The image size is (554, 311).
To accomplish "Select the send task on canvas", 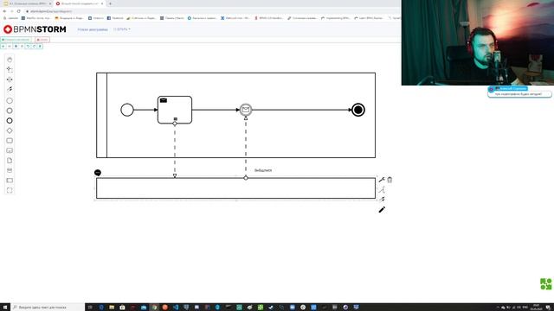I will pyautogui.click(x=175, y=110).
